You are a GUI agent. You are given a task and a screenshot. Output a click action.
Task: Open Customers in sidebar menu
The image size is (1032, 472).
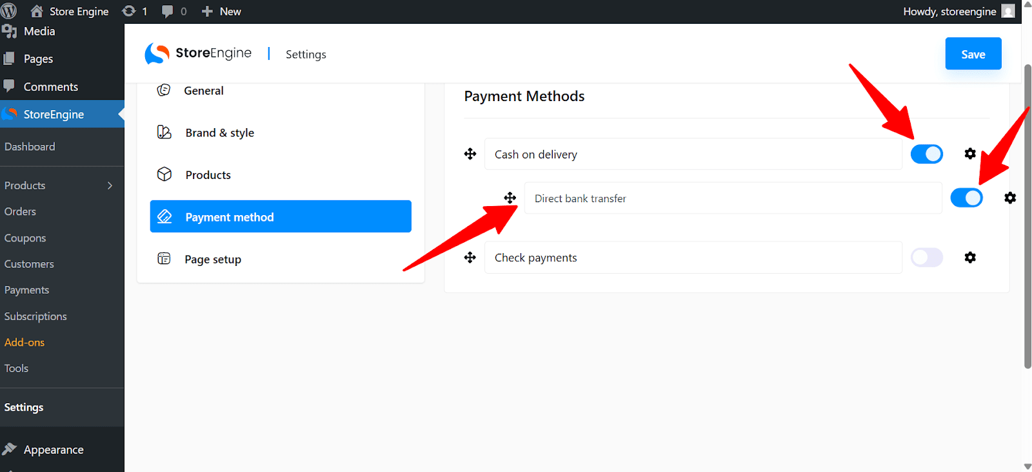(29, 264)
